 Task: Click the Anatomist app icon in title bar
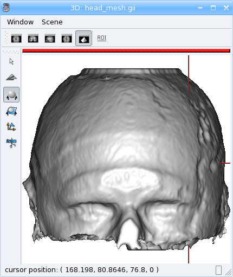pos(6,8)
